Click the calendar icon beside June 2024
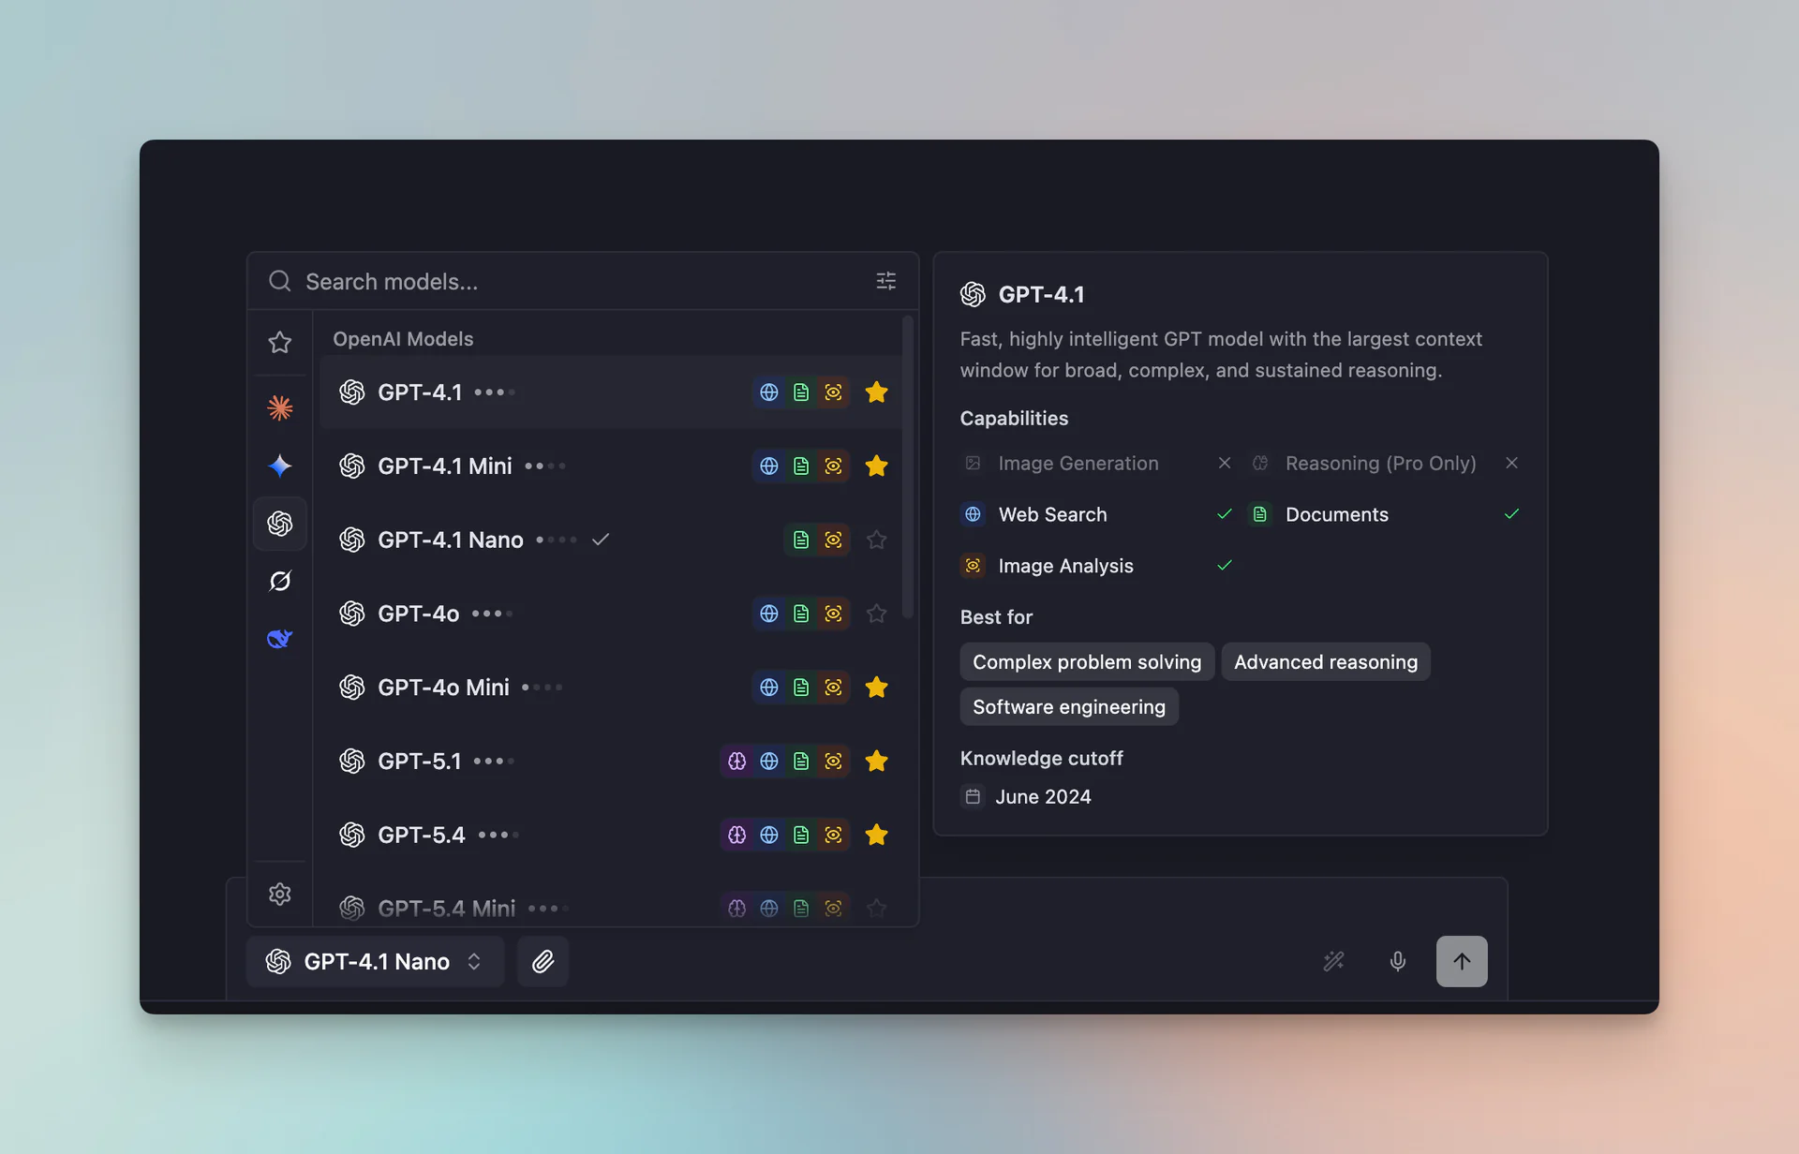Viewport: 1799px width, 1154px height. [x=973, y=796]
